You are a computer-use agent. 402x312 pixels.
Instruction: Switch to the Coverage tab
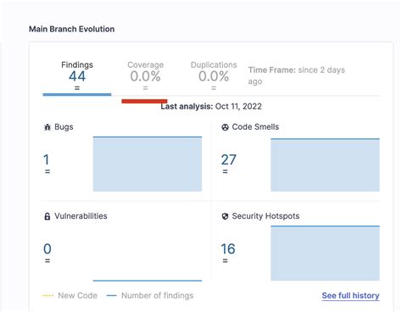point(145,76)
